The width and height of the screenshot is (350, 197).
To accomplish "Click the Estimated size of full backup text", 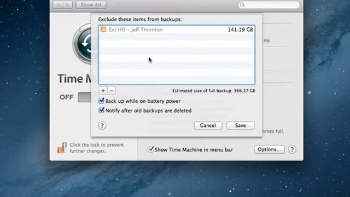I will [214, 91].
